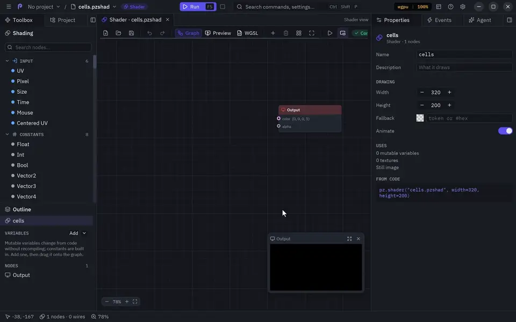Image resolution: width=516 pixels, height=322 pixels.
Task: Select the cells item in Outline
Action: tap(46, 221)
